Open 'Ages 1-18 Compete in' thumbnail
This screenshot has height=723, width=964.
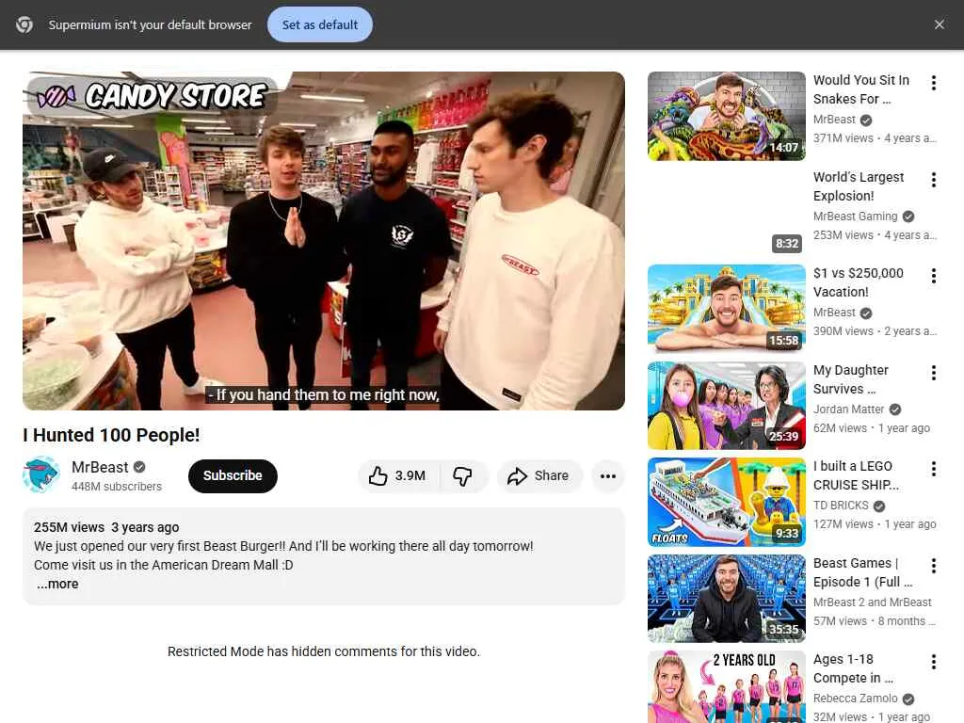click(726, 686)
